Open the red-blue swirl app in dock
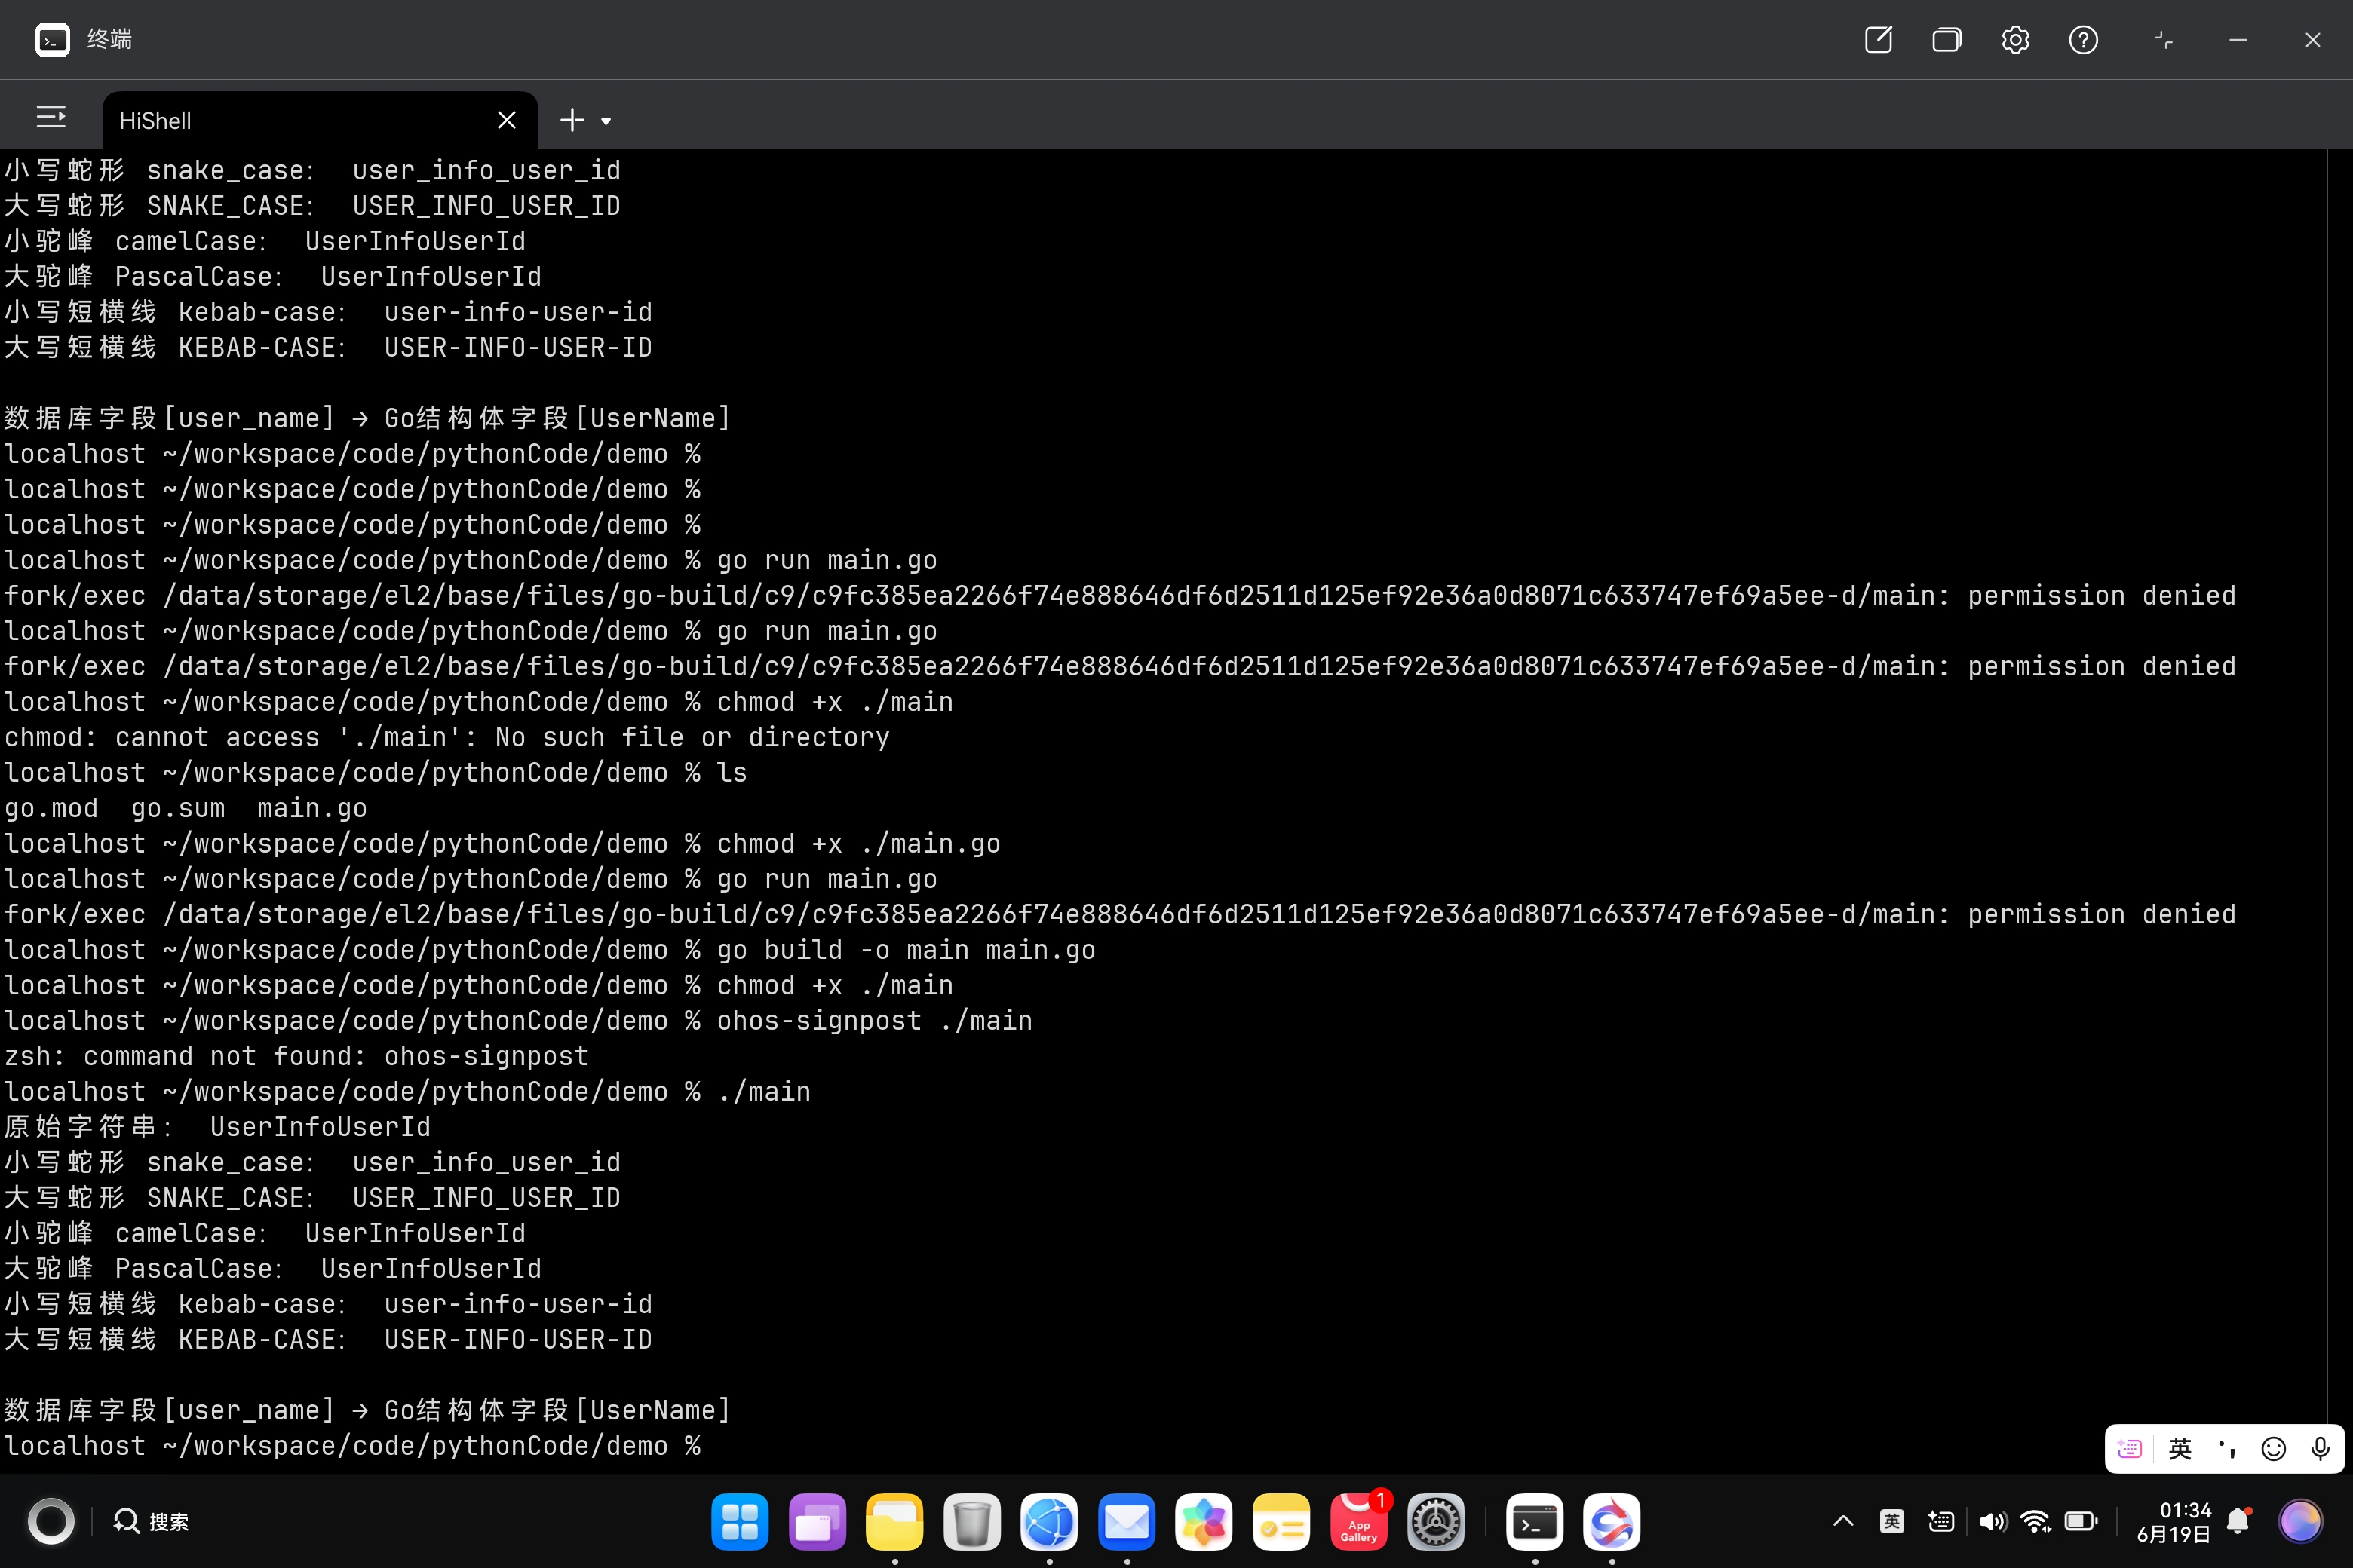This screenshot has height=1568, width=2353. 1612,1522
